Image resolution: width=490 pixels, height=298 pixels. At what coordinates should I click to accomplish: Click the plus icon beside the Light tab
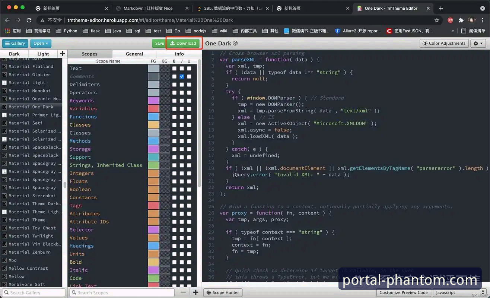[x=63, y=54]
